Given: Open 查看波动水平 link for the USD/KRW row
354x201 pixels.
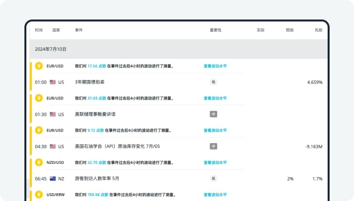Looking at the screenshot, I should click(x=215, y=194).
